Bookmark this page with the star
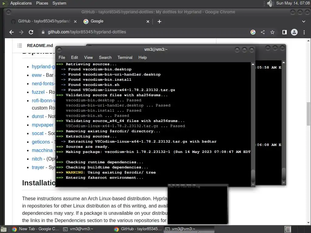This screenshot has width=311, height=233. pos(272,32)
